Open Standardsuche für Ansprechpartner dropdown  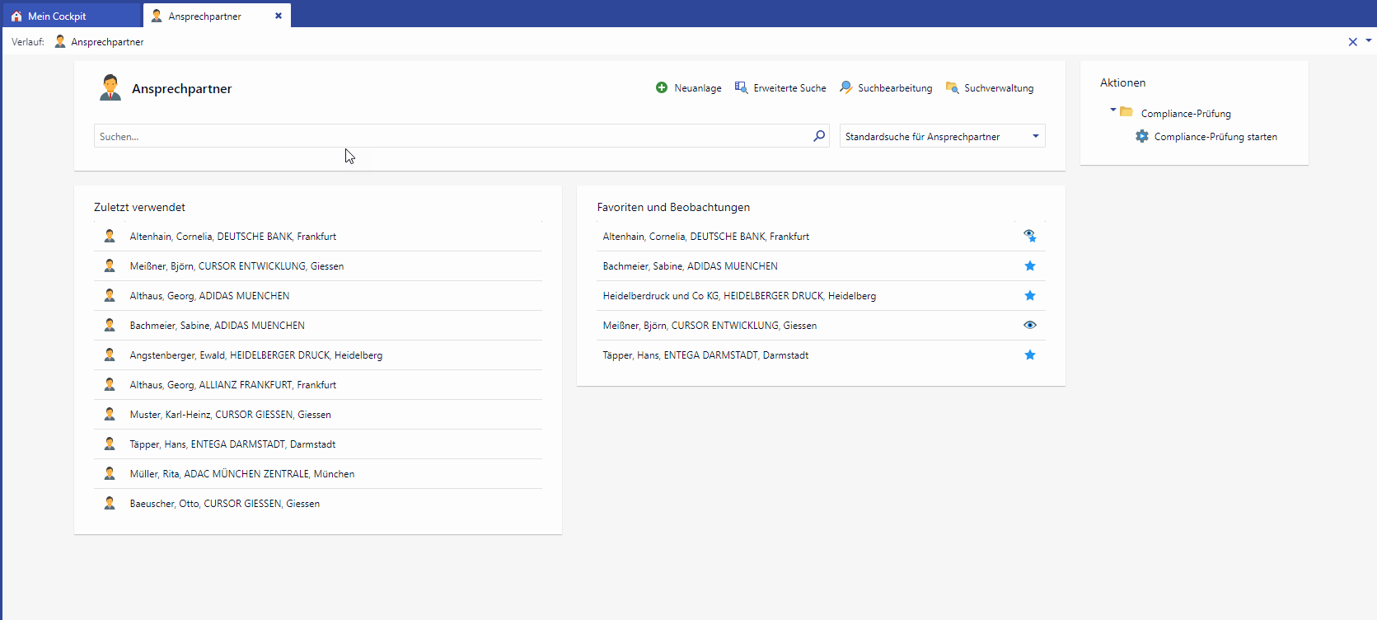(x=1035, y=136)
